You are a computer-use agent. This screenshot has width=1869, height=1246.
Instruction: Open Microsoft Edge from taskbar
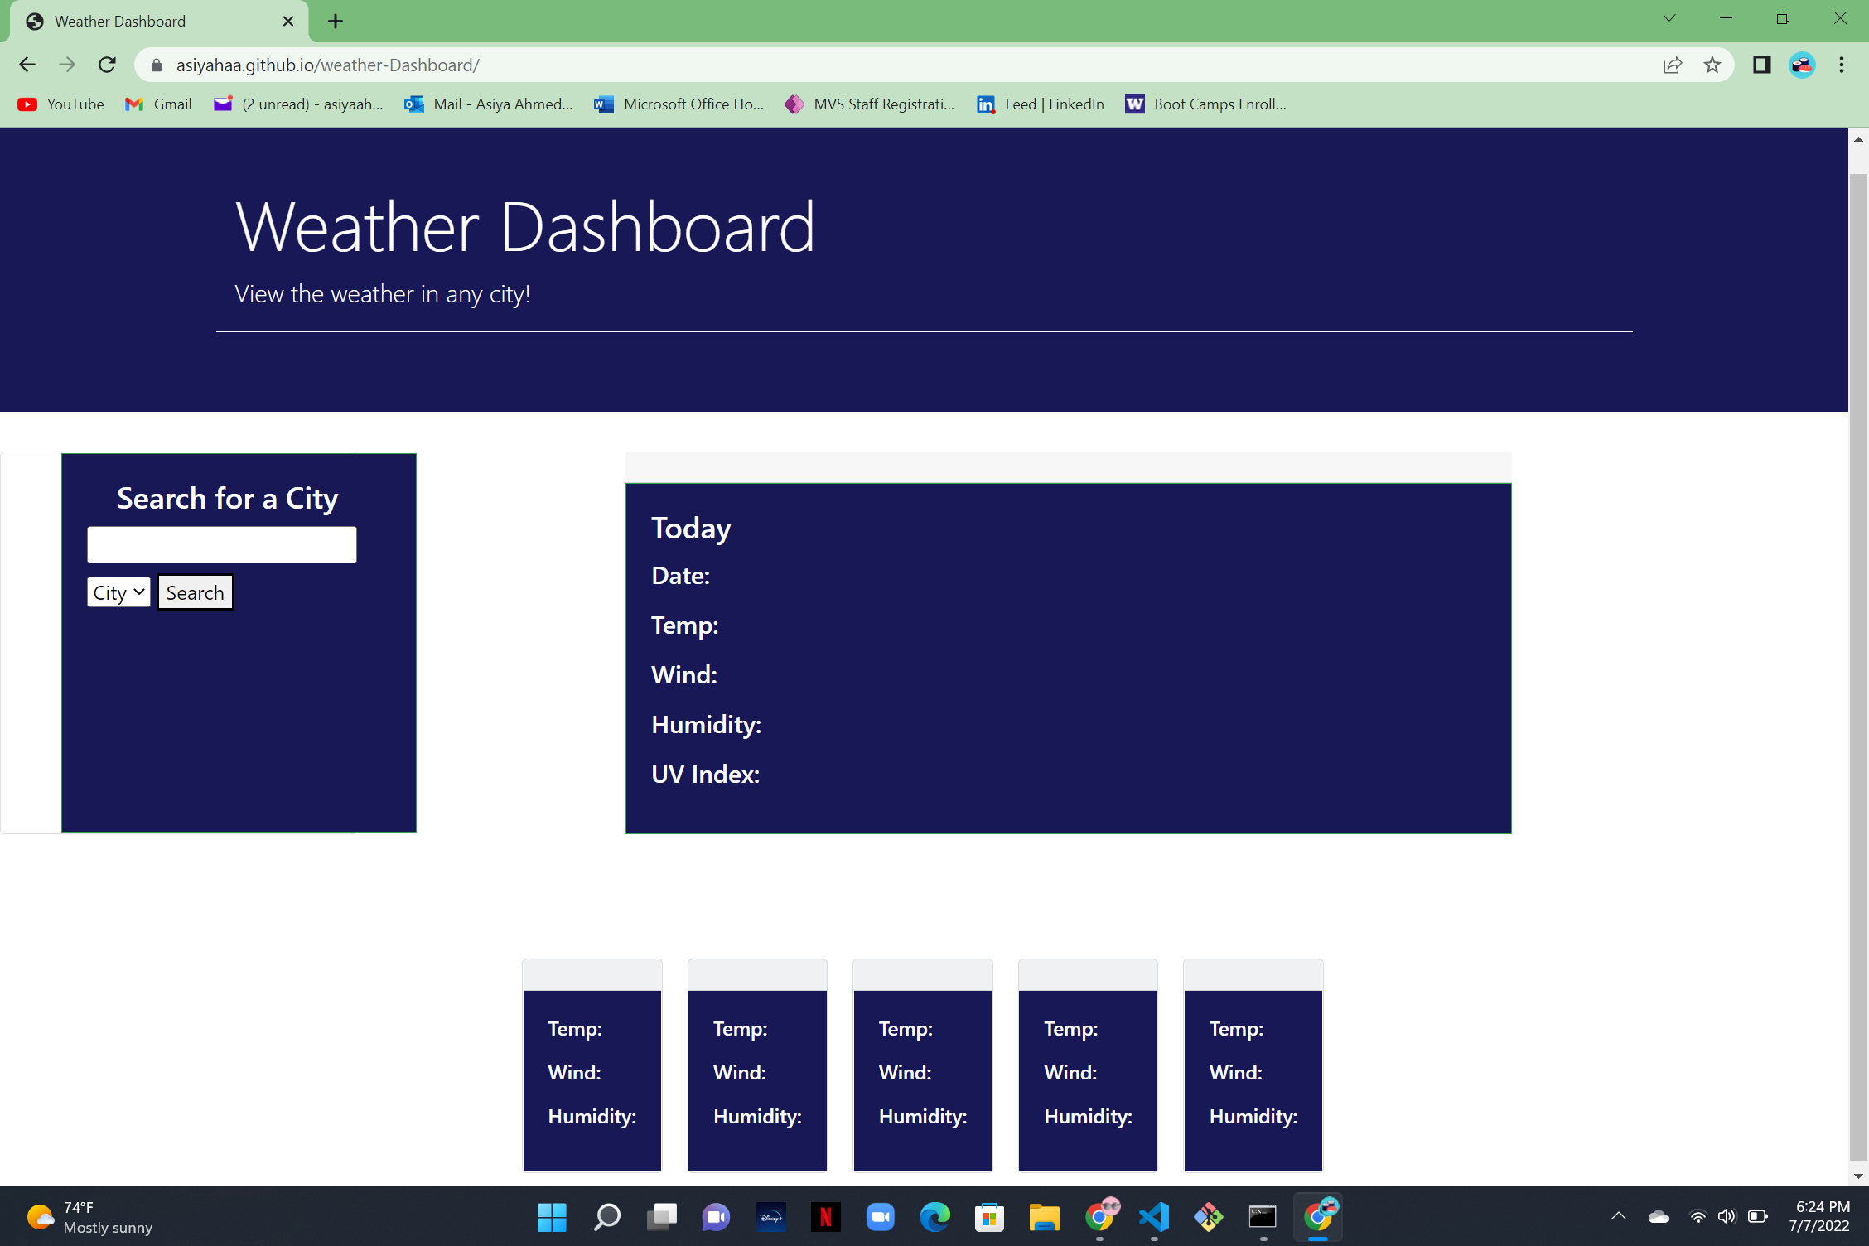point(934,1217)
